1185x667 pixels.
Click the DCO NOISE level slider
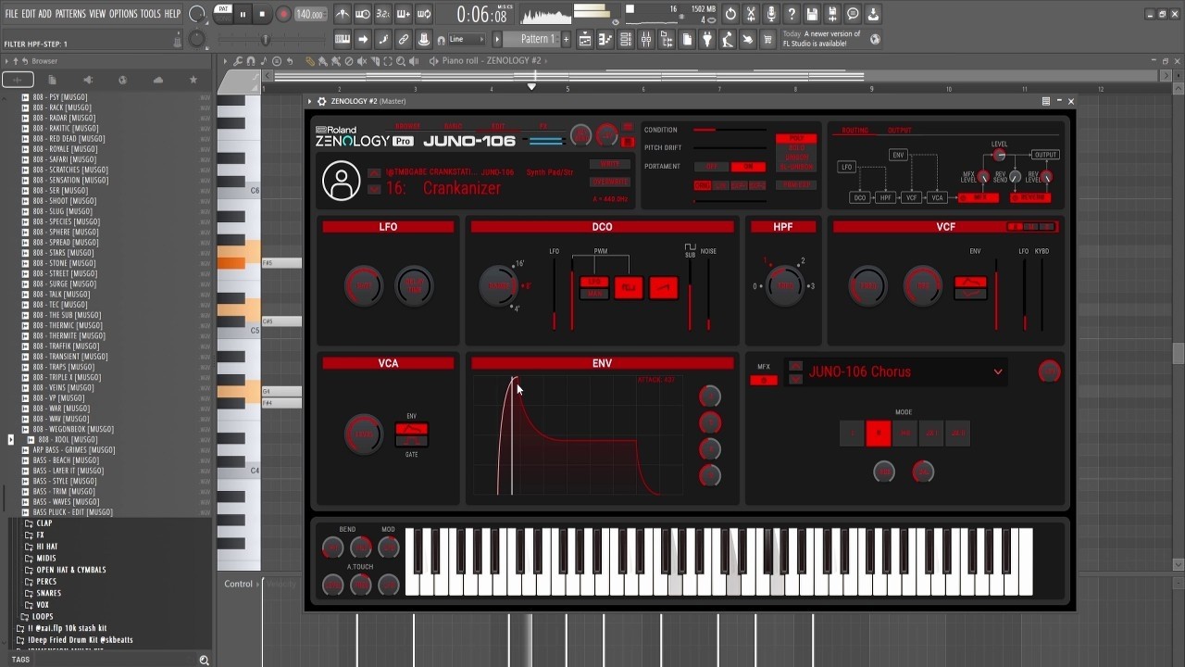click(x=708, y=295)
